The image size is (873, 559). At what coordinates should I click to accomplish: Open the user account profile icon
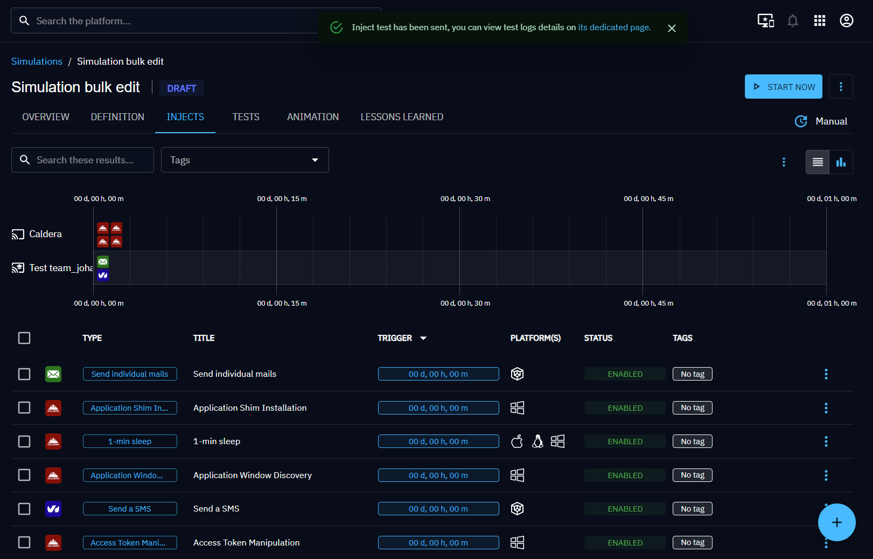[846, 21]
